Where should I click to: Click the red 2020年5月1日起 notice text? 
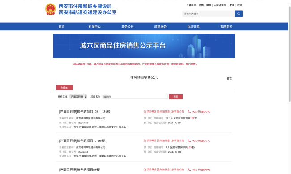[x=135, y=64]
